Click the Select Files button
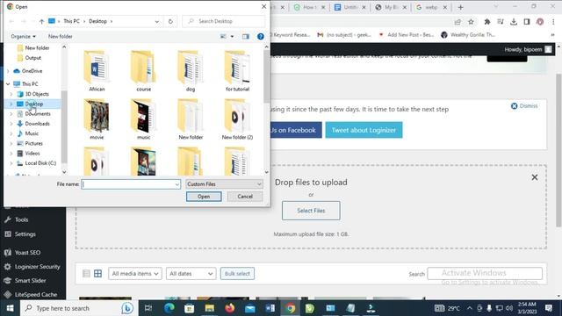This screenshot has width=562, height=316. [311, 211]
